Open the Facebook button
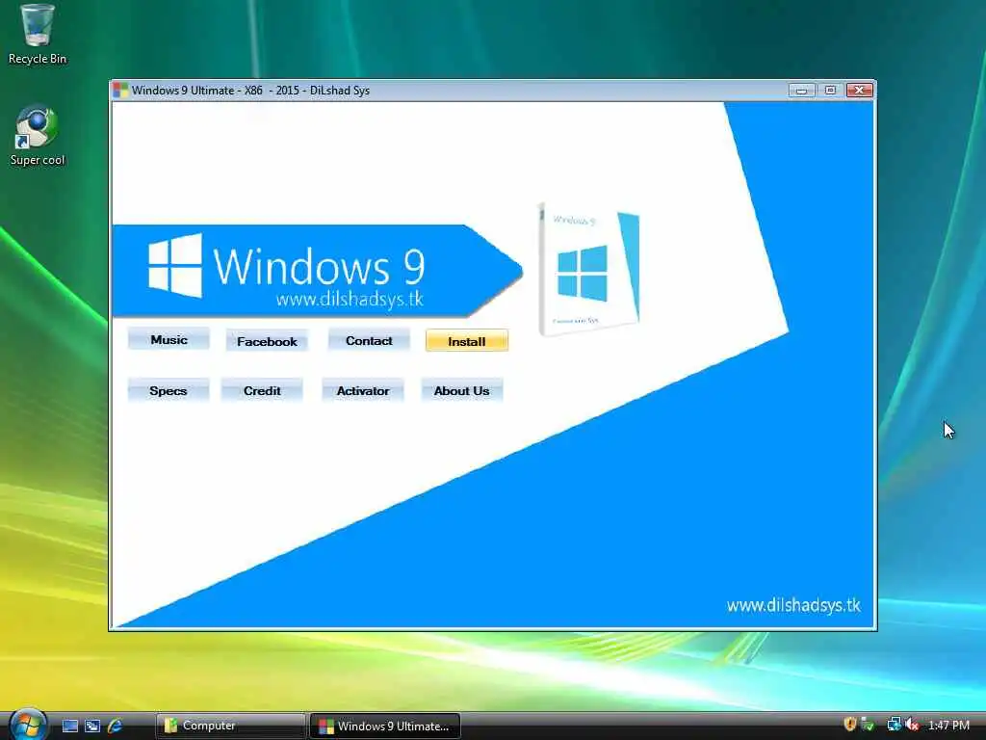The width and height of the screenshot is (986, 740). click(267, 341)
